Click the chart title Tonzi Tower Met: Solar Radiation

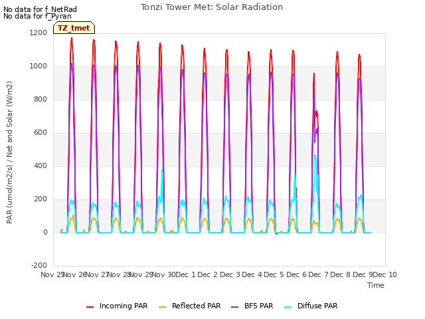coord(212,7)
